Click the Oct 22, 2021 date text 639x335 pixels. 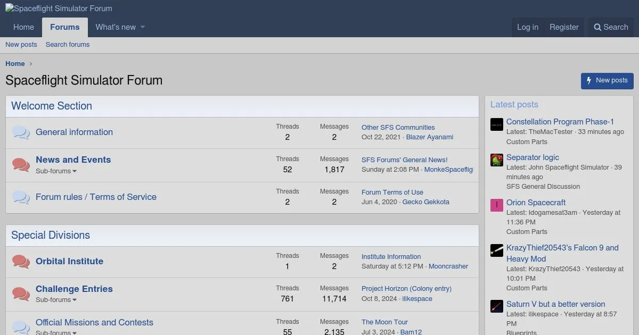click(381, 137)
